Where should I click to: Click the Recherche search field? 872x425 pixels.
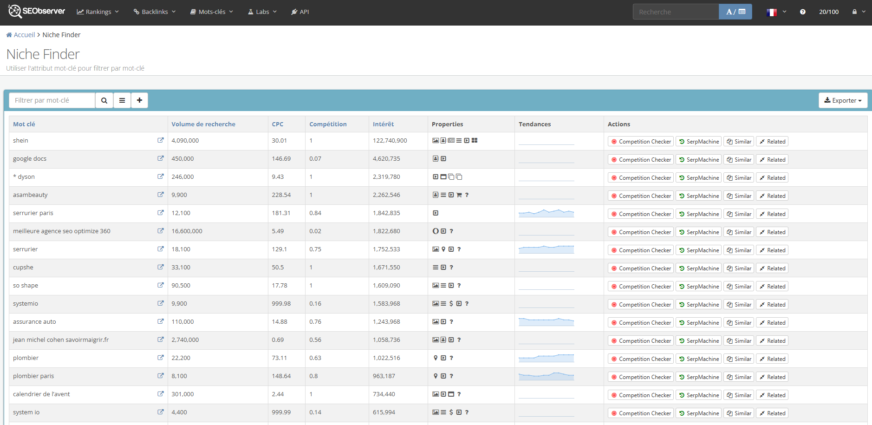click(x=676, y=12)
